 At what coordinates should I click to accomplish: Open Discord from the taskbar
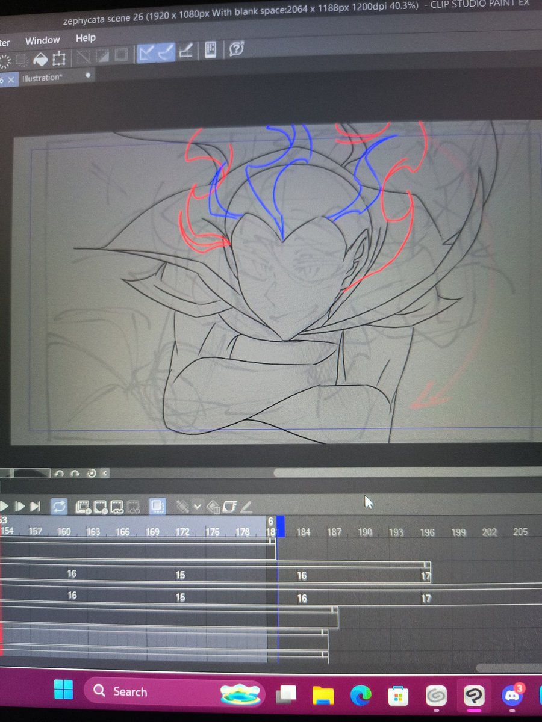[x=512, y=696]
